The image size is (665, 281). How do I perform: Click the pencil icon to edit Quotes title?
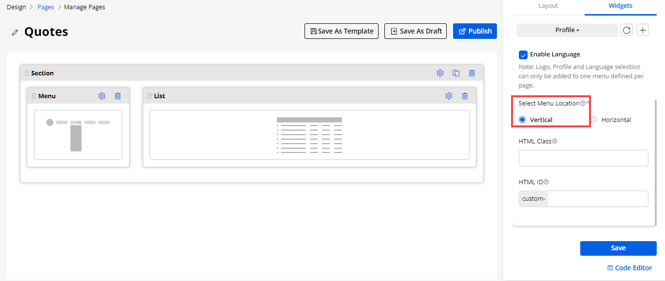click(15, 33)
